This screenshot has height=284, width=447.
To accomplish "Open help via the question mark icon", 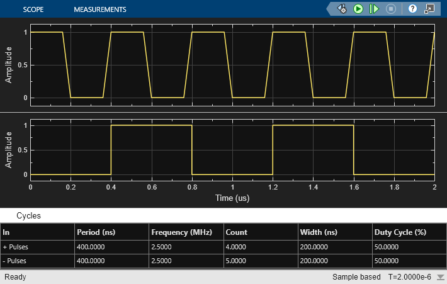I will click(x=412, y=9).
